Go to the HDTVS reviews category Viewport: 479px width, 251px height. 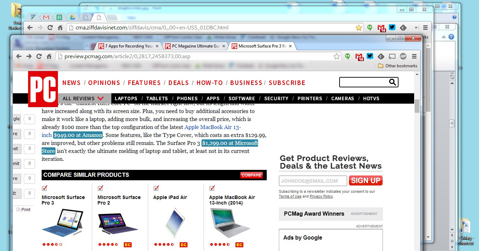pyautogui.click(x=371, y=98)
